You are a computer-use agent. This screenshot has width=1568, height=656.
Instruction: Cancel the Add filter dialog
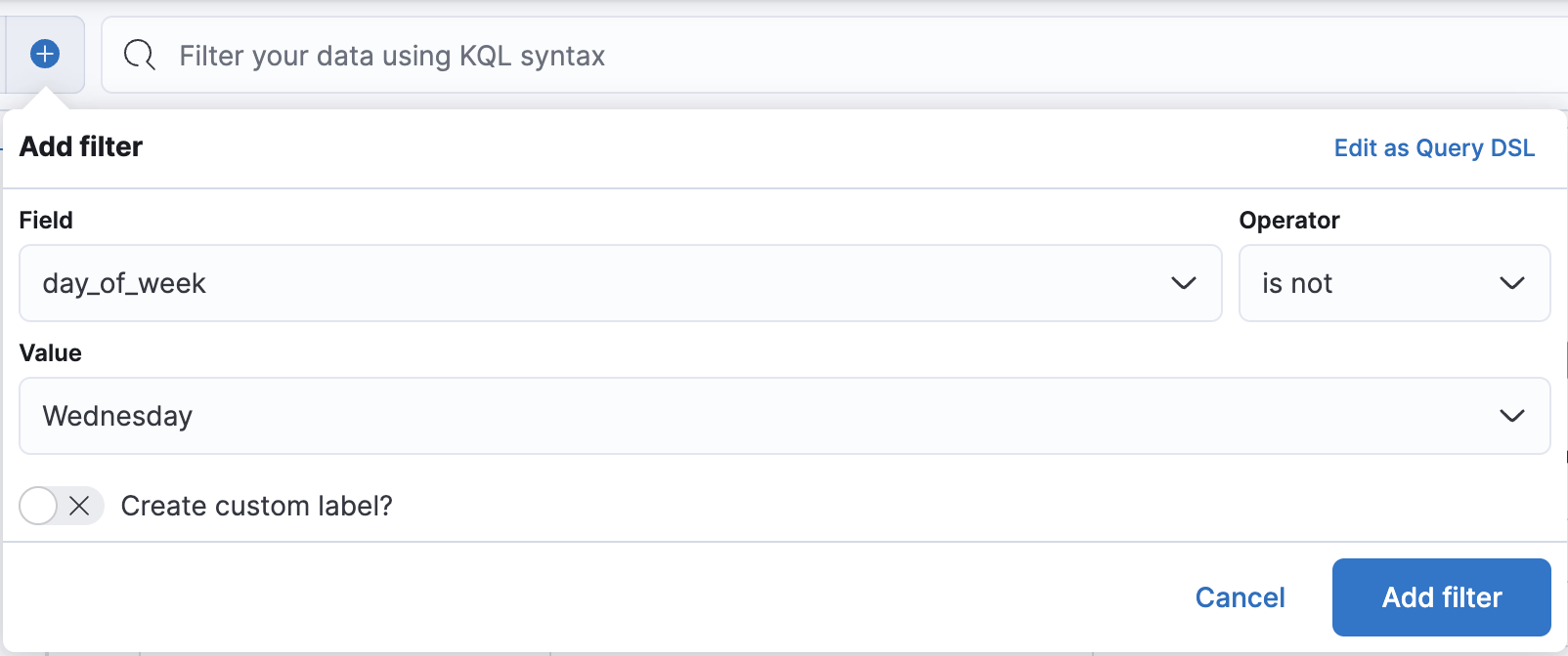coord(1240,596)
